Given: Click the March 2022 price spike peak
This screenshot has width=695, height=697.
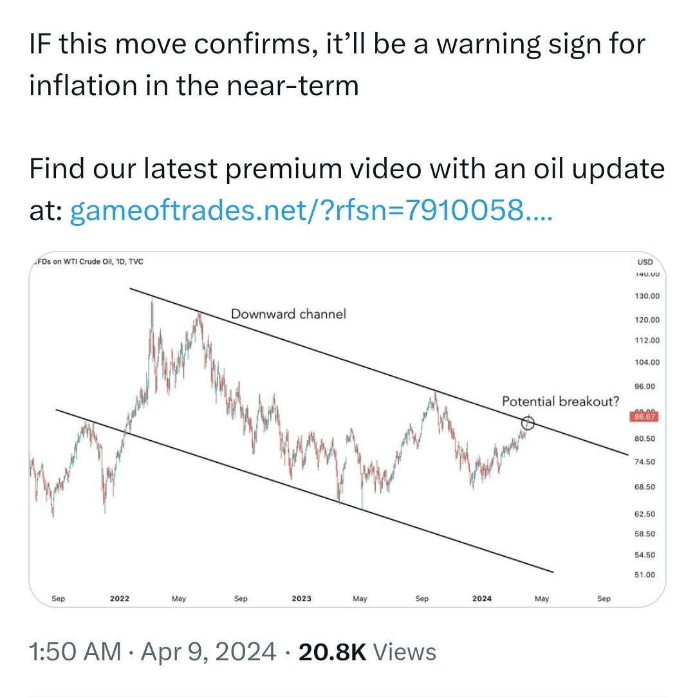Looking at the screenshot, I should 152,300.
